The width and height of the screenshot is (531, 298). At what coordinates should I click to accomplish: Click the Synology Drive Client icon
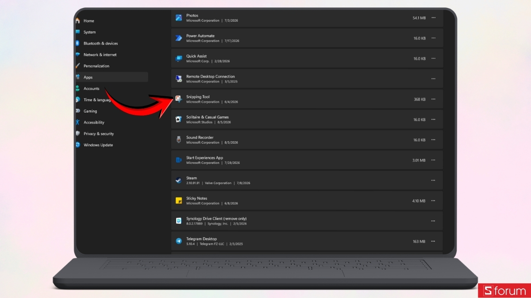[x=179, y=221]
